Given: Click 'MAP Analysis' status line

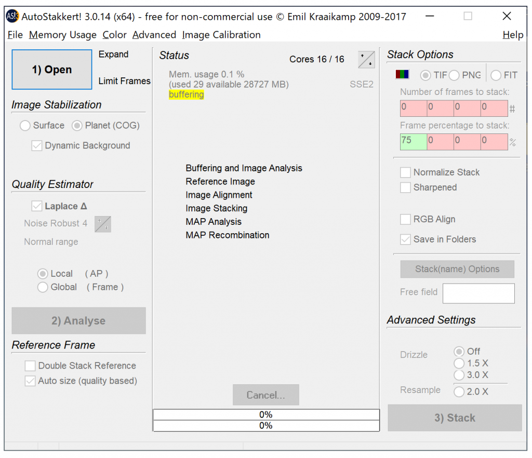Looking at the screenshot, I should click(214, 222).
